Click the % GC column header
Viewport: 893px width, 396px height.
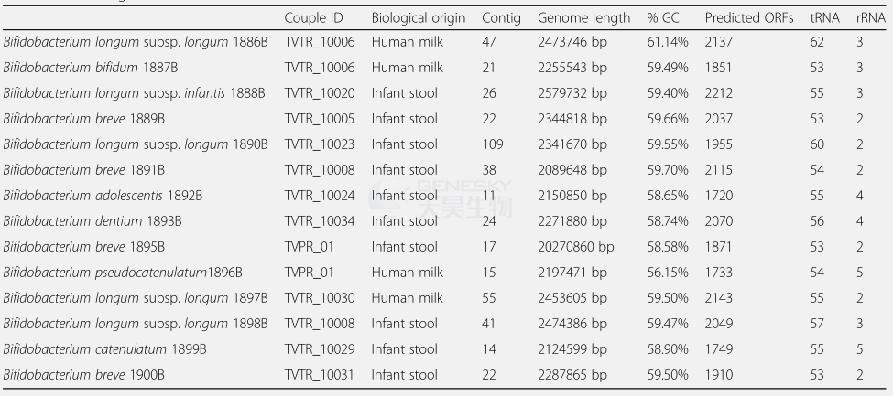point(663,18)
